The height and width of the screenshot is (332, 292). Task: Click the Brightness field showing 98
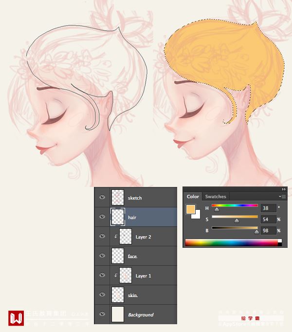[x=269, y=231]
